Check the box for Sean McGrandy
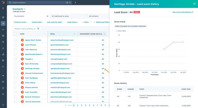Screen dimensions: 198x108 [15, 64]
